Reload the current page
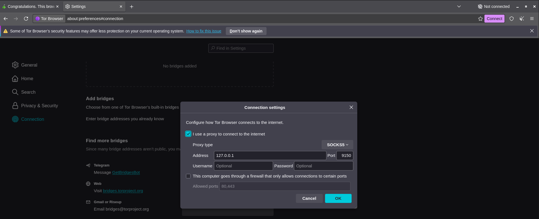 click(26, 19)
